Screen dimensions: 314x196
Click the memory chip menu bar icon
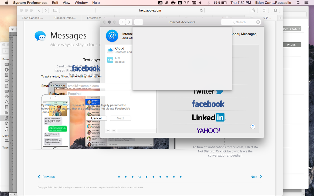click(194, 3)
